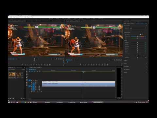
Task: Toggle the V2 track output eye
Action: (37, 82)
